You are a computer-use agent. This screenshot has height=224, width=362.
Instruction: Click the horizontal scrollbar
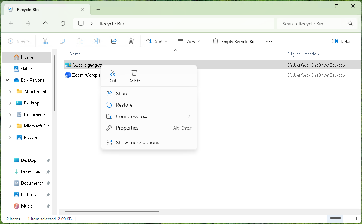[x=112, y=211]
